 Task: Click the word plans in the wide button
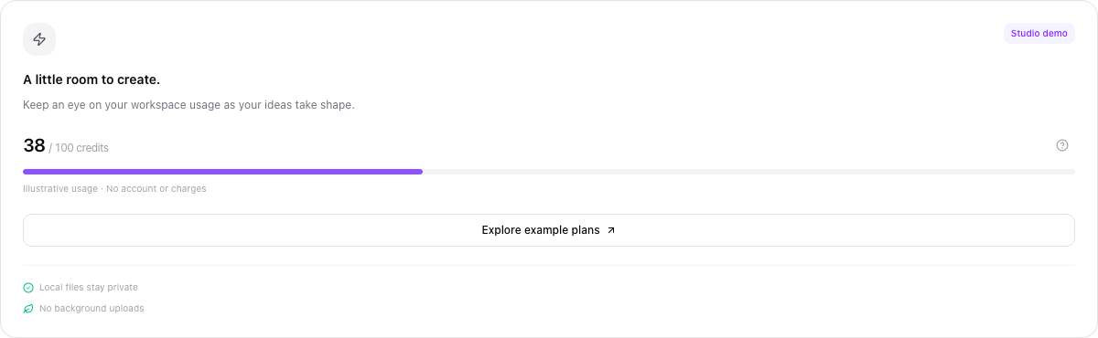click(586, 230)
